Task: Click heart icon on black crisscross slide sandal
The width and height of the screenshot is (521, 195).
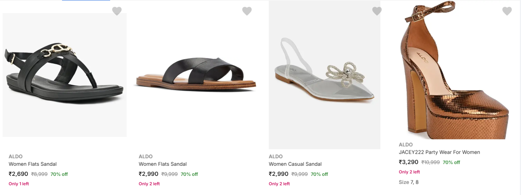Action: pos(247,11)
